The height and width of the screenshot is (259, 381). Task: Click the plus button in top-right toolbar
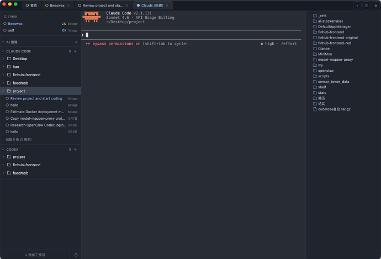click(x=357, y=6)
